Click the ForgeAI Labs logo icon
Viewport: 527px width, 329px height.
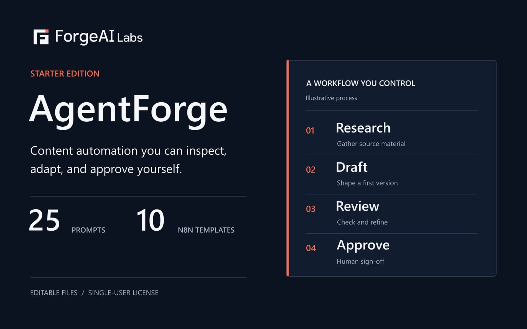pos(41,37)
